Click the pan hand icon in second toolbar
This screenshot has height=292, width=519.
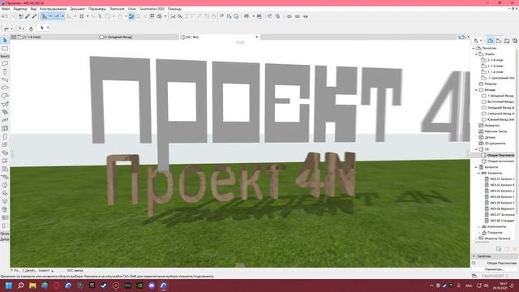[x=31, y=28]
